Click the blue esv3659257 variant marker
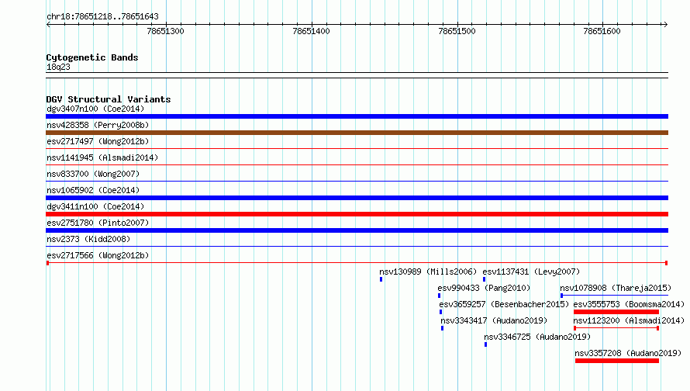690x391 pixels. 440,312
